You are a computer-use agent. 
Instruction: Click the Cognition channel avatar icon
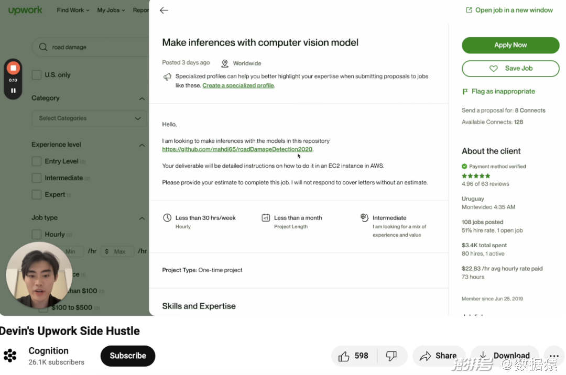click(10, 356)
